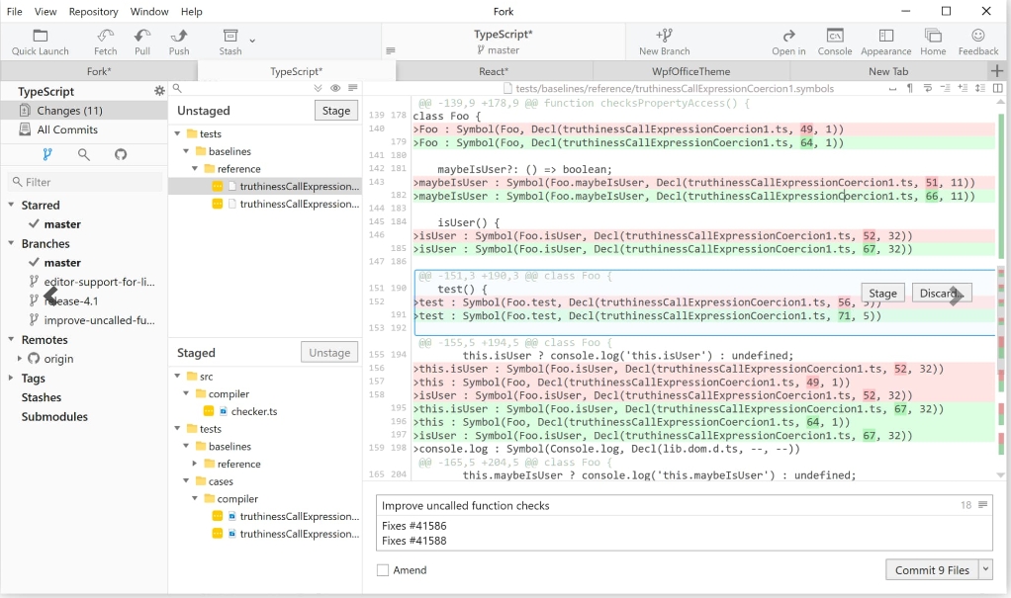The height and width of the screenshot is (598, 1011).
Task: Open the sidebar search magnifier icon
Action: click(84, 154)
